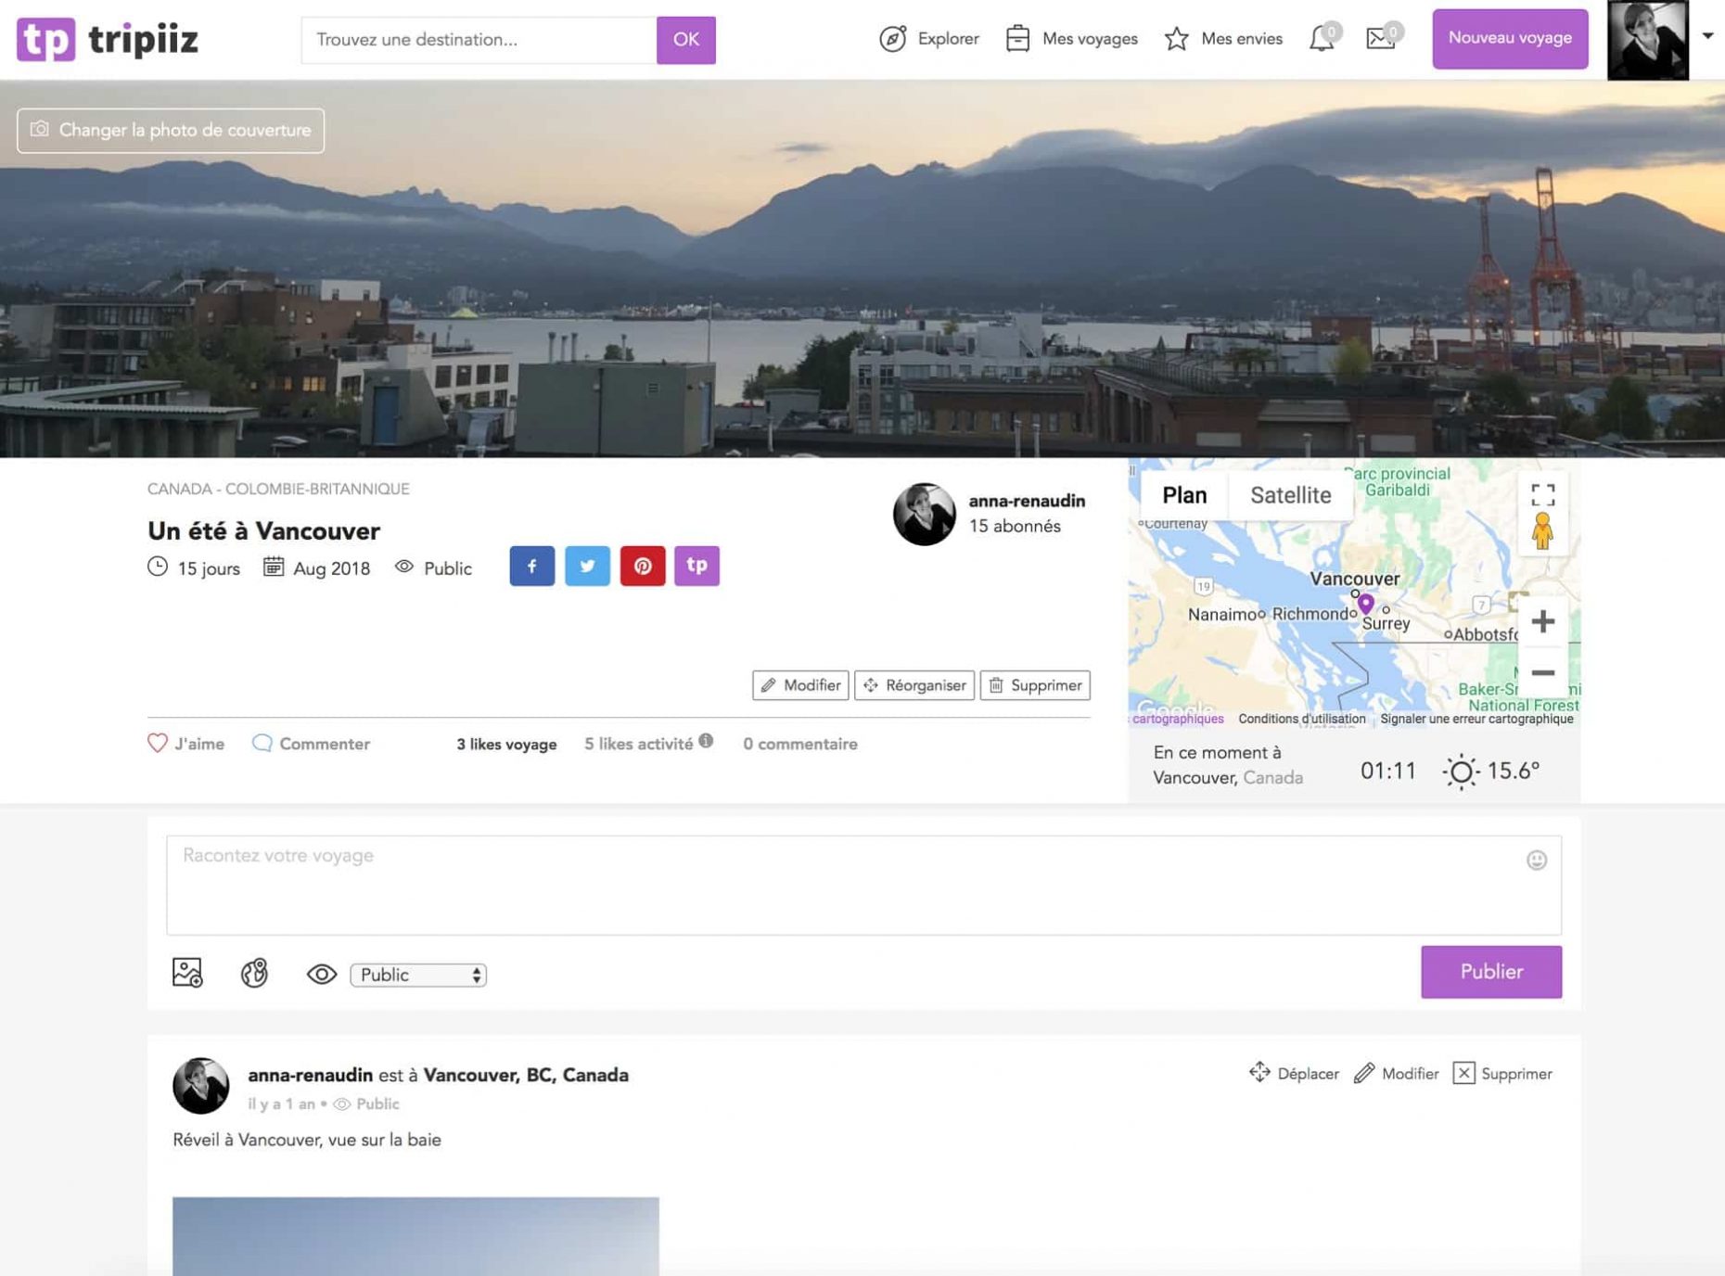Click Changer la photo de couverture
The height and width of the screenshot is (1276, 1725).
coord(171,131)
